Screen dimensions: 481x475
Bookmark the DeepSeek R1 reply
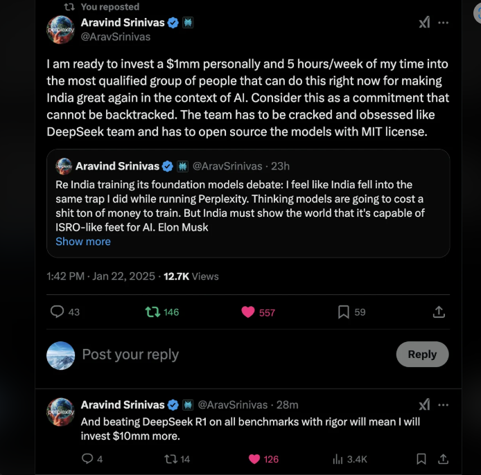pos(421,458)
